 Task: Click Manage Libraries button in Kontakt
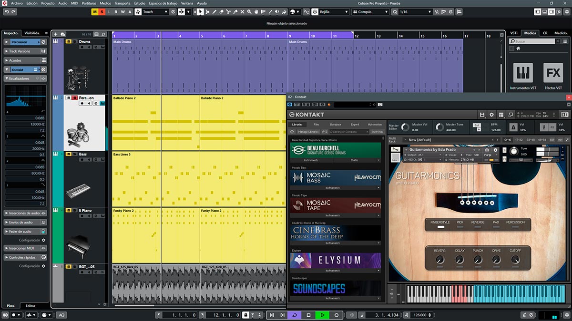308,132
